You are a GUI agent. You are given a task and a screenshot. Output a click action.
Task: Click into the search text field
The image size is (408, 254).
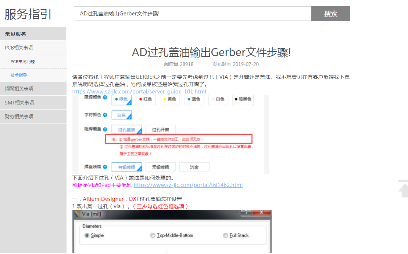[x=192, y=14]
